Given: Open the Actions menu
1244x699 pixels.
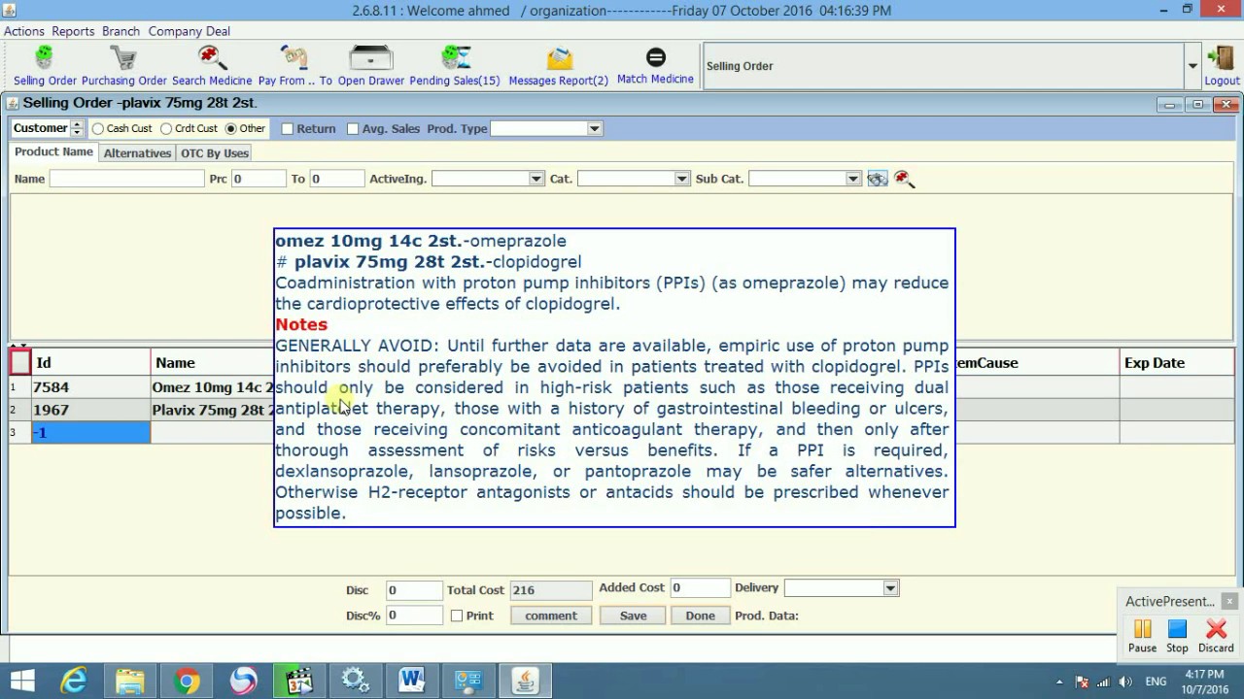Looking at the screenshot, I should (24, 31).
